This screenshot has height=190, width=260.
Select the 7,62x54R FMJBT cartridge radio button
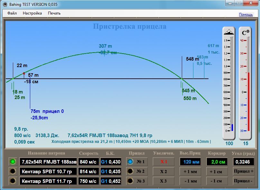click(x=13, y=162)
